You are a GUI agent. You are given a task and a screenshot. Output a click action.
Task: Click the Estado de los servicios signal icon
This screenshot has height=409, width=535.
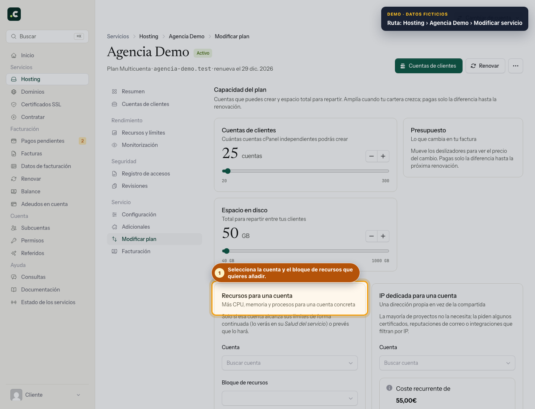[14, 302]
